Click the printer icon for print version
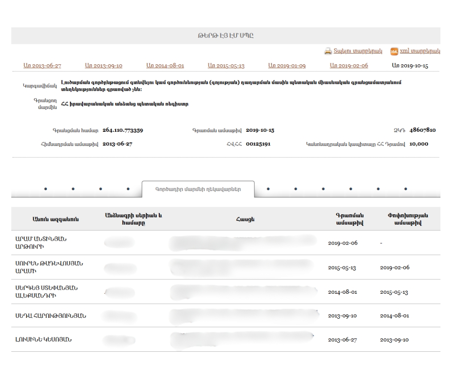This screenshot has width=453, height=383. (x=328, y=51)
